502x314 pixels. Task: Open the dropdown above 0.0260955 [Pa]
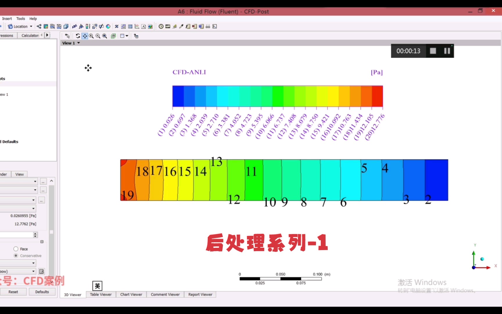pyautogui.click(x=18, y=208)
